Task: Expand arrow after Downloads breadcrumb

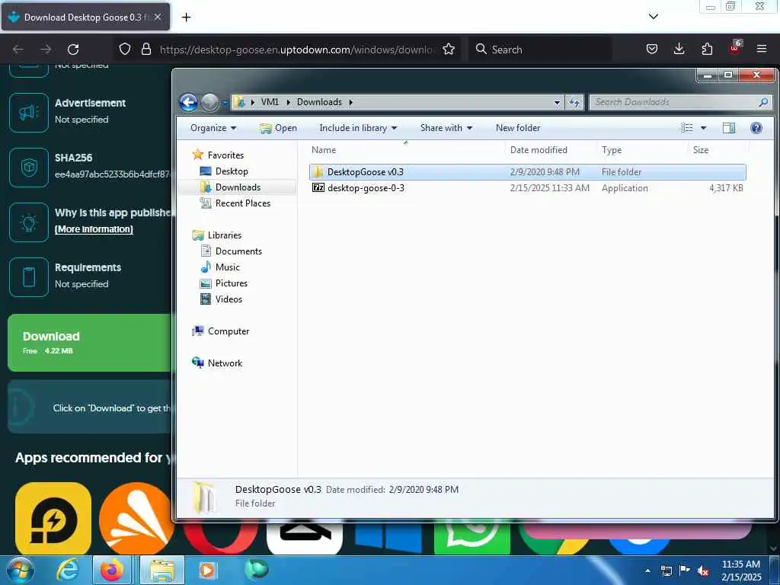Action: click(x=350, y=102)
